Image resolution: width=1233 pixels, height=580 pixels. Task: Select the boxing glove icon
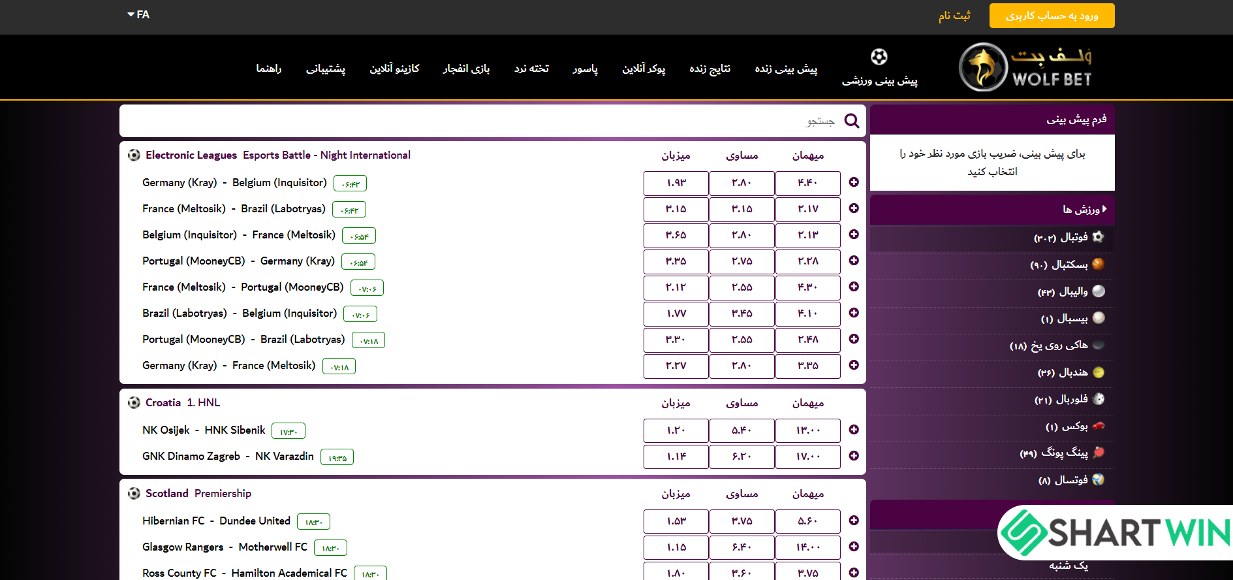pyautogui.click(x=1099, y=426)
